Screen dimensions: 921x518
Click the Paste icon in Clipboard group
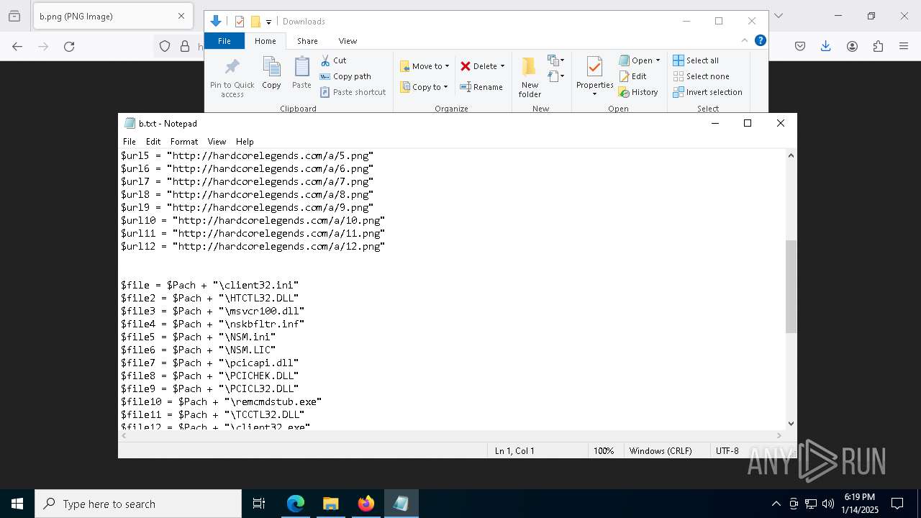[x=301, y=68]
